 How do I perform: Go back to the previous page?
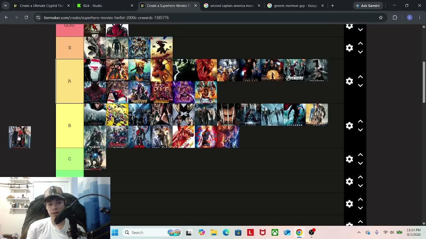pyautogui.click(x=6, y=18)
